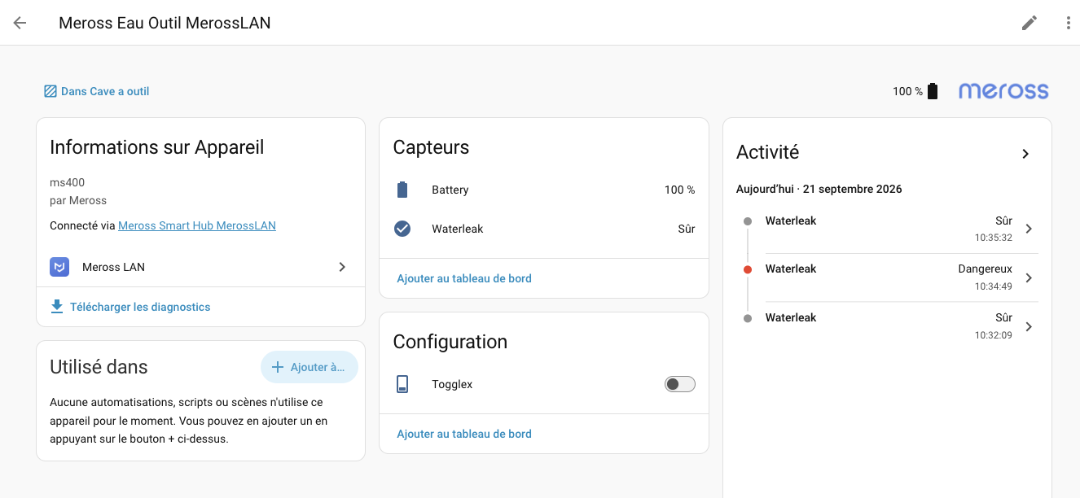This screenshot has height=498, width=1080.
Task: Go back with the arrow icon
Action: [x=20, y=23]
